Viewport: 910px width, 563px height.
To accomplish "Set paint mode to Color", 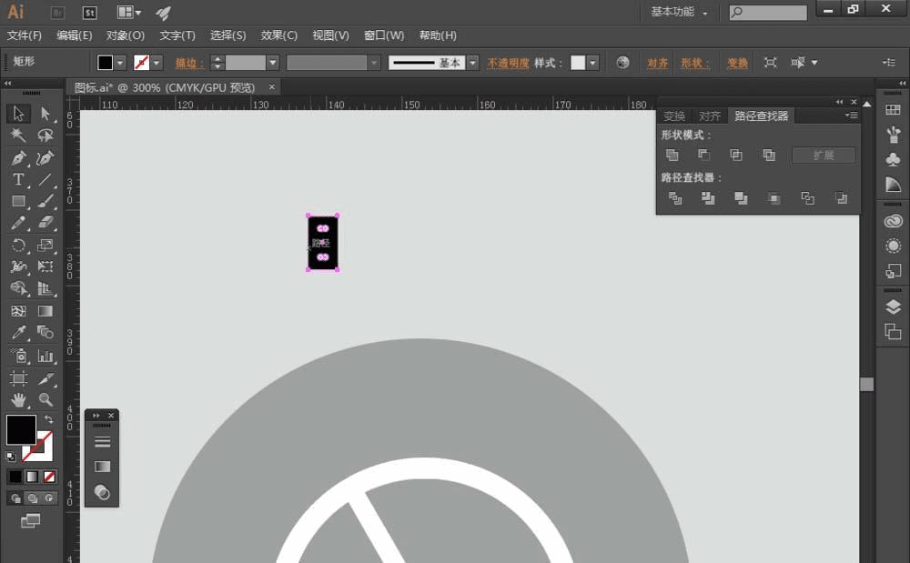I will (15, 477).
